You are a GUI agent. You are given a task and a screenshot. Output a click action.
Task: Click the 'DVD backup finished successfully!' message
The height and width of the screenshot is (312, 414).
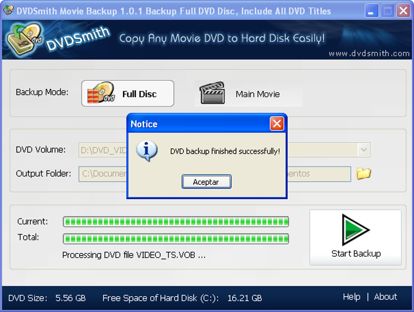pos(225,151)
